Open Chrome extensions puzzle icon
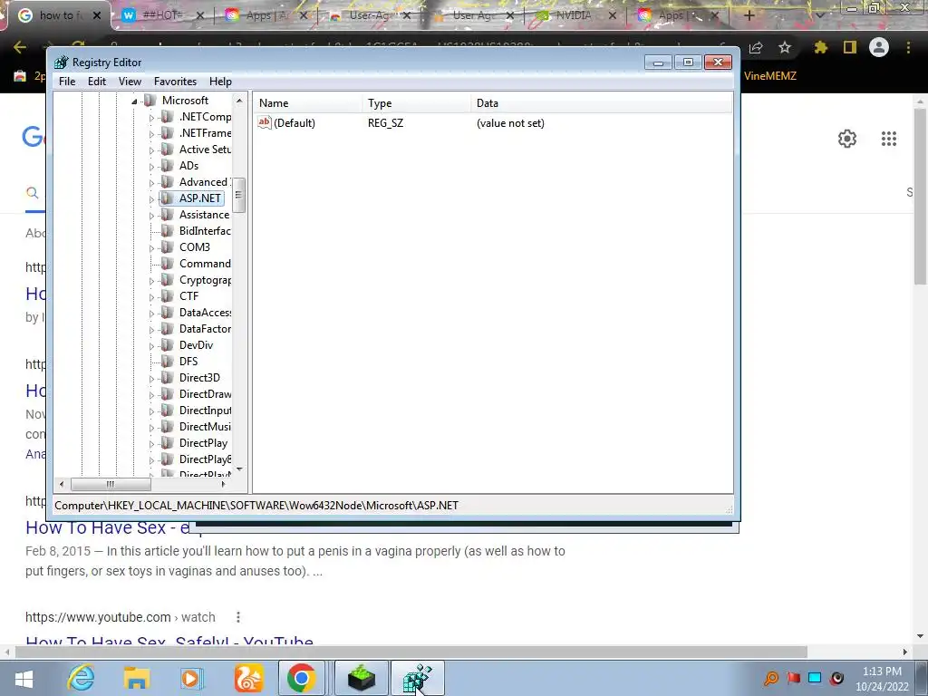This screenshot has height=696, width=928. (820, 47)
